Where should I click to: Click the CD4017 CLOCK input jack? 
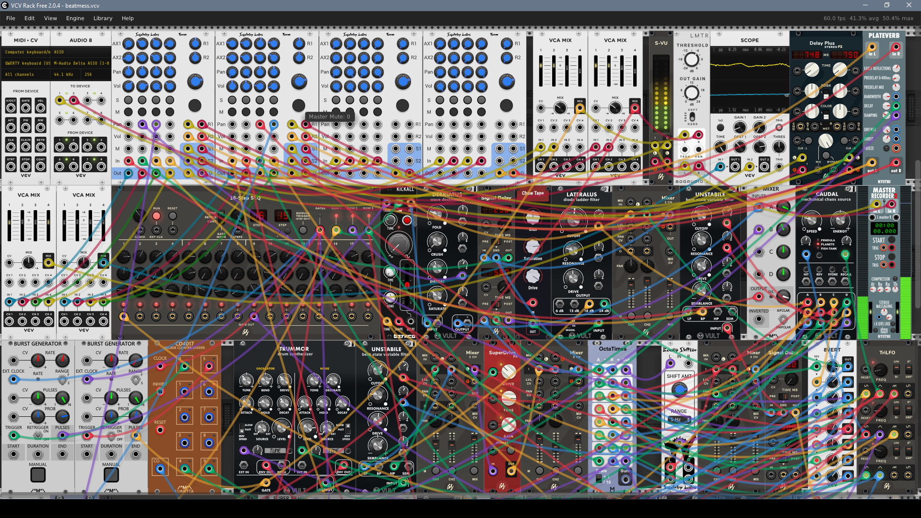[x=160, y=366]
